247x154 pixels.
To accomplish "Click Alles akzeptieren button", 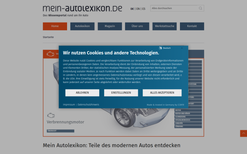I will pyautogui.click(x=162, y=93).
